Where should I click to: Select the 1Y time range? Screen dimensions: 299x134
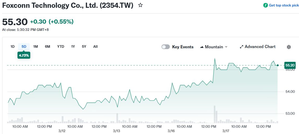pyautogui.click(x=73, y=46)
